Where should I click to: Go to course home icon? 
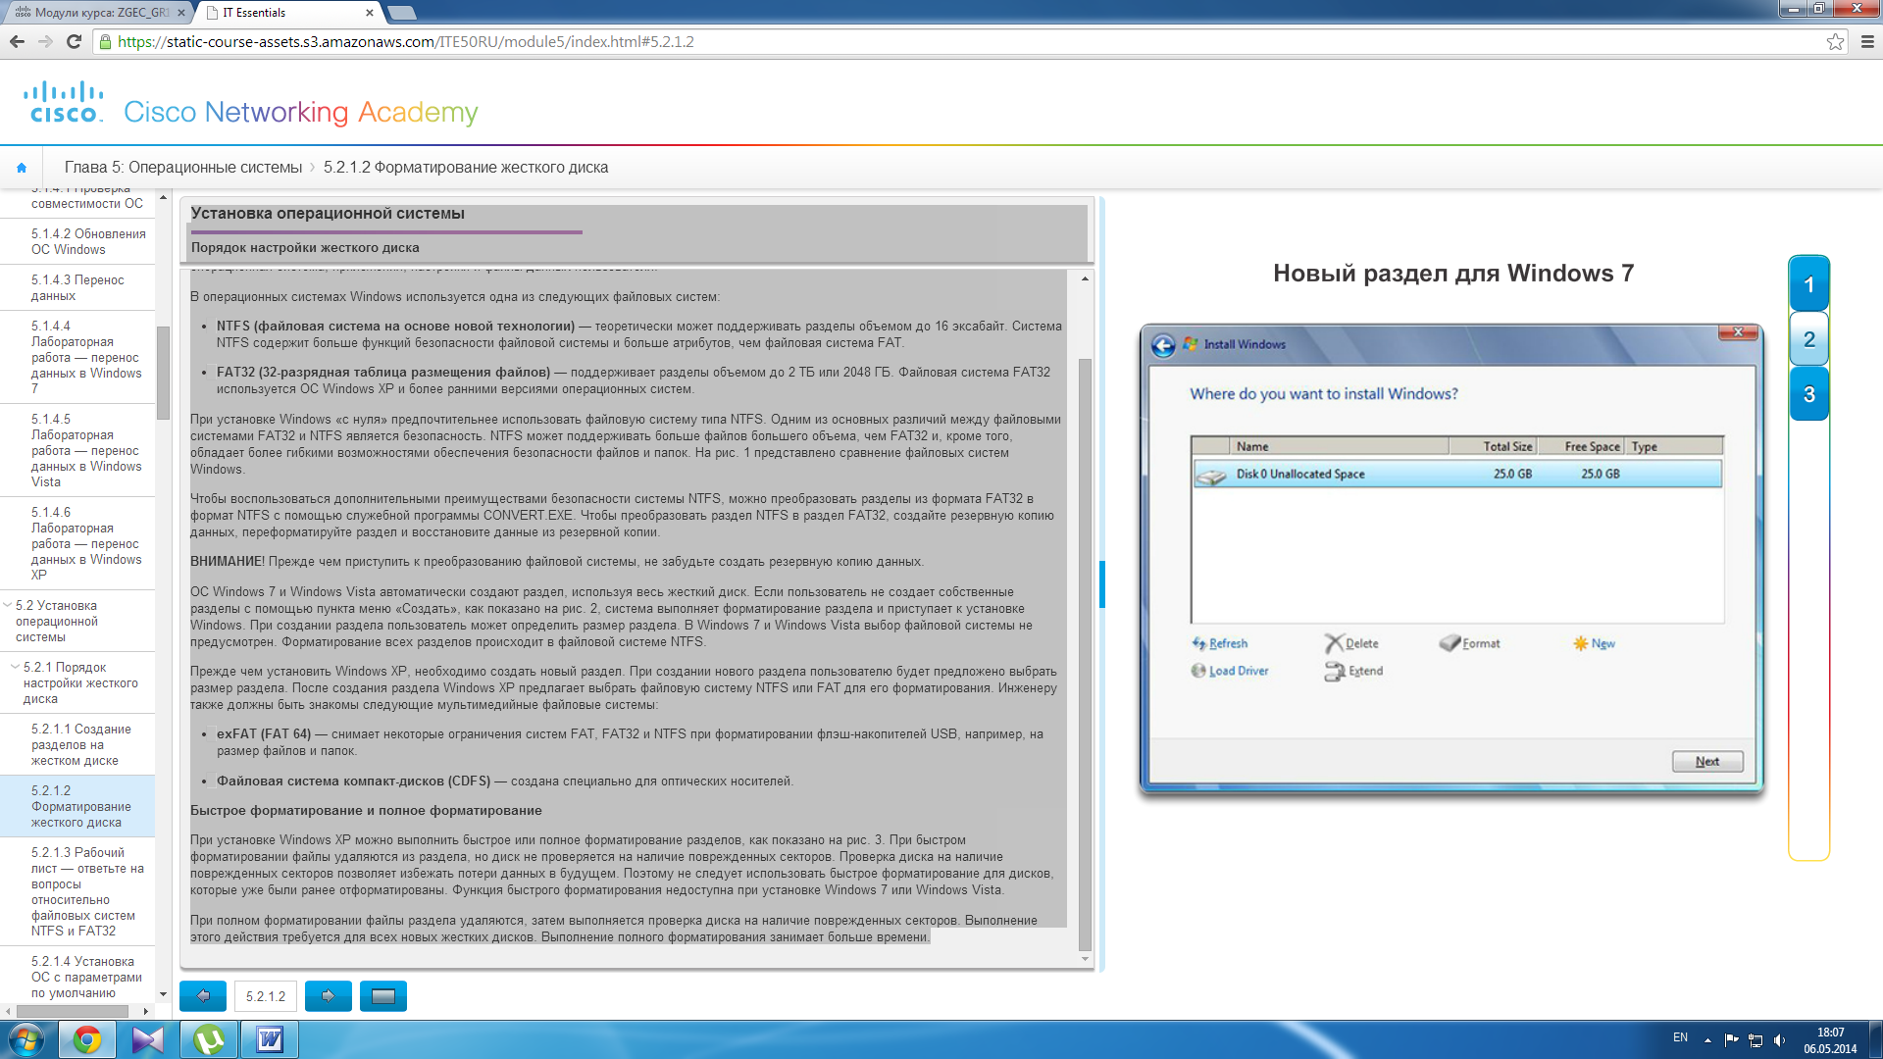(x=22, y=168)
